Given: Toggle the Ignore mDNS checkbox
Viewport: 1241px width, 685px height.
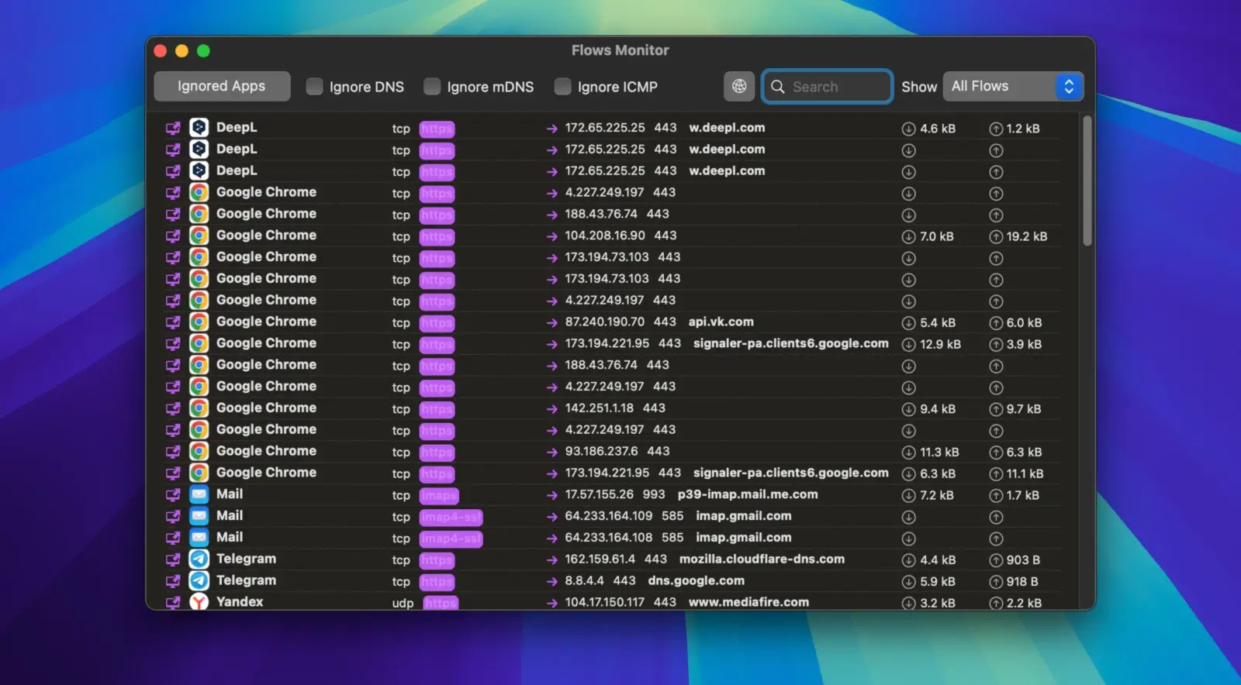Looking at the screenshot, I should point(432,87).
